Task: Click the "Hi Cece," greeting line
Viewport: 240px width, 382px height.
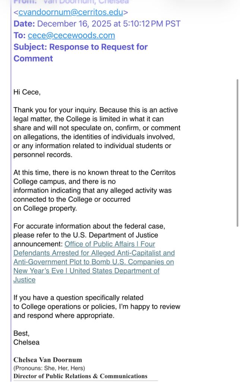Action: click(27, 92)
